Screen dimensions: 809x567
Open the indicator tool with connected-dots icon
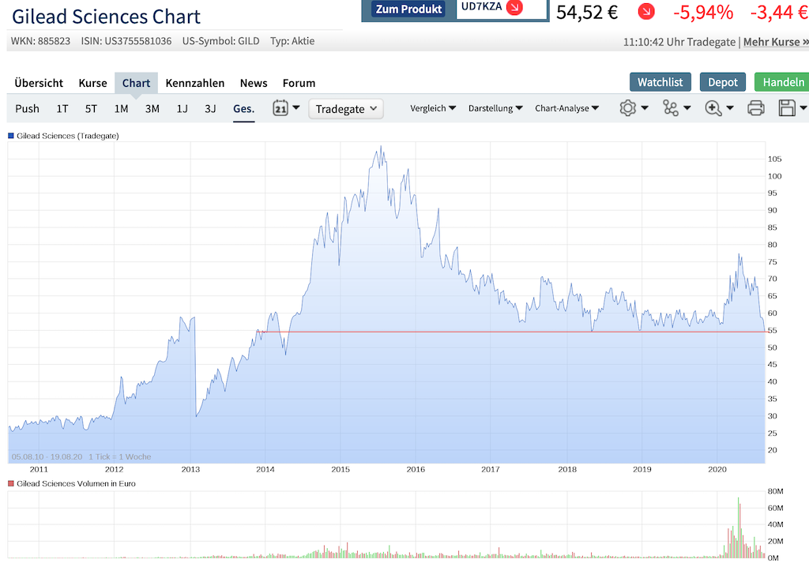[x=671, y=108]
